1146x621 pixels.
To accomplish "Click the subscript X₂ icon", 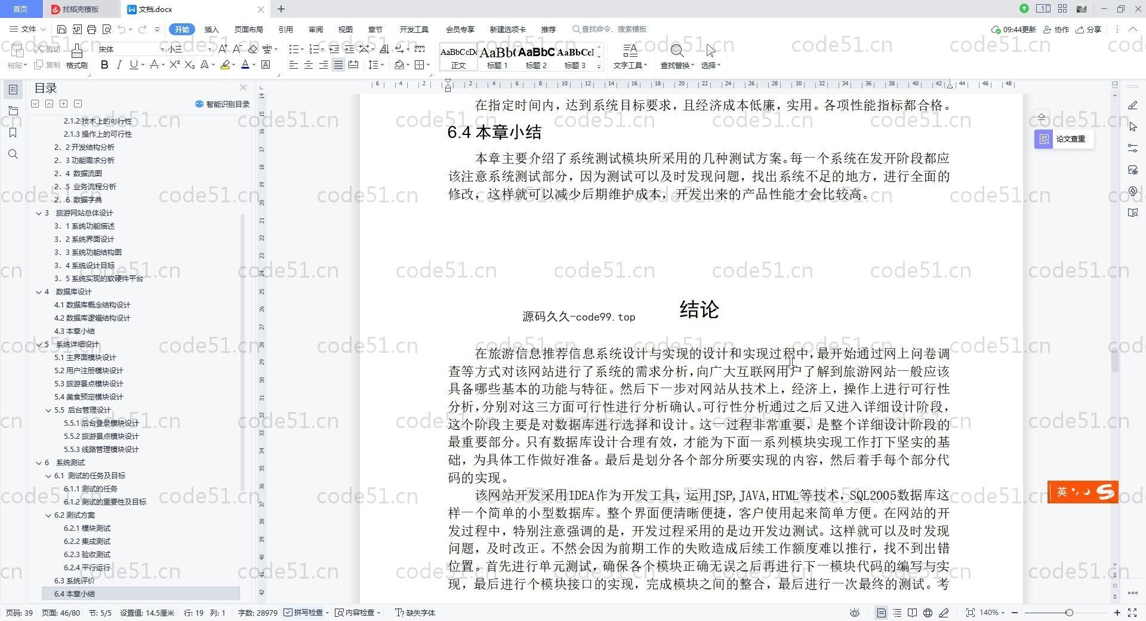I will (x=189, y=64).
